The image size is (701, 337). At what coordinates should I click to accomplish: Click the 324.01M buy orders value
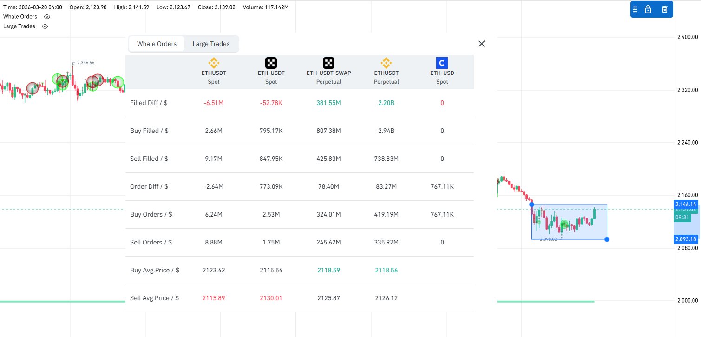[328, 214]
